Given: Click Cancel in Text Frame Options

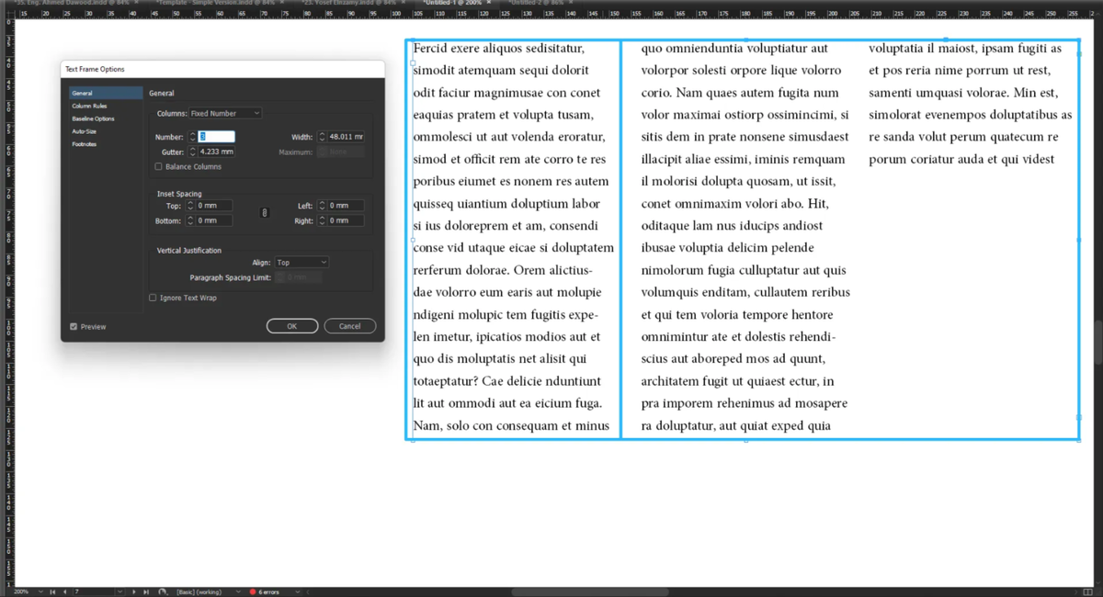Looking at the screenshot, I should pyautogui.click(x=349, y=326).
